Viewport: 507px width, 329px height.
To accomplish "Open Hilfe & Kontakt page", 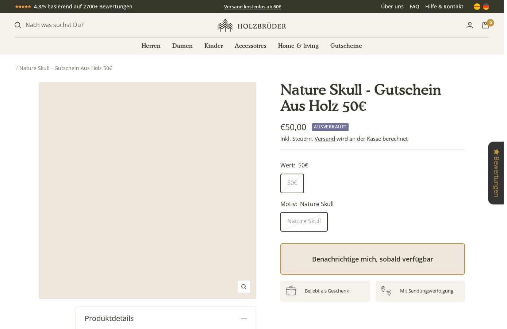I will [444, 7].
